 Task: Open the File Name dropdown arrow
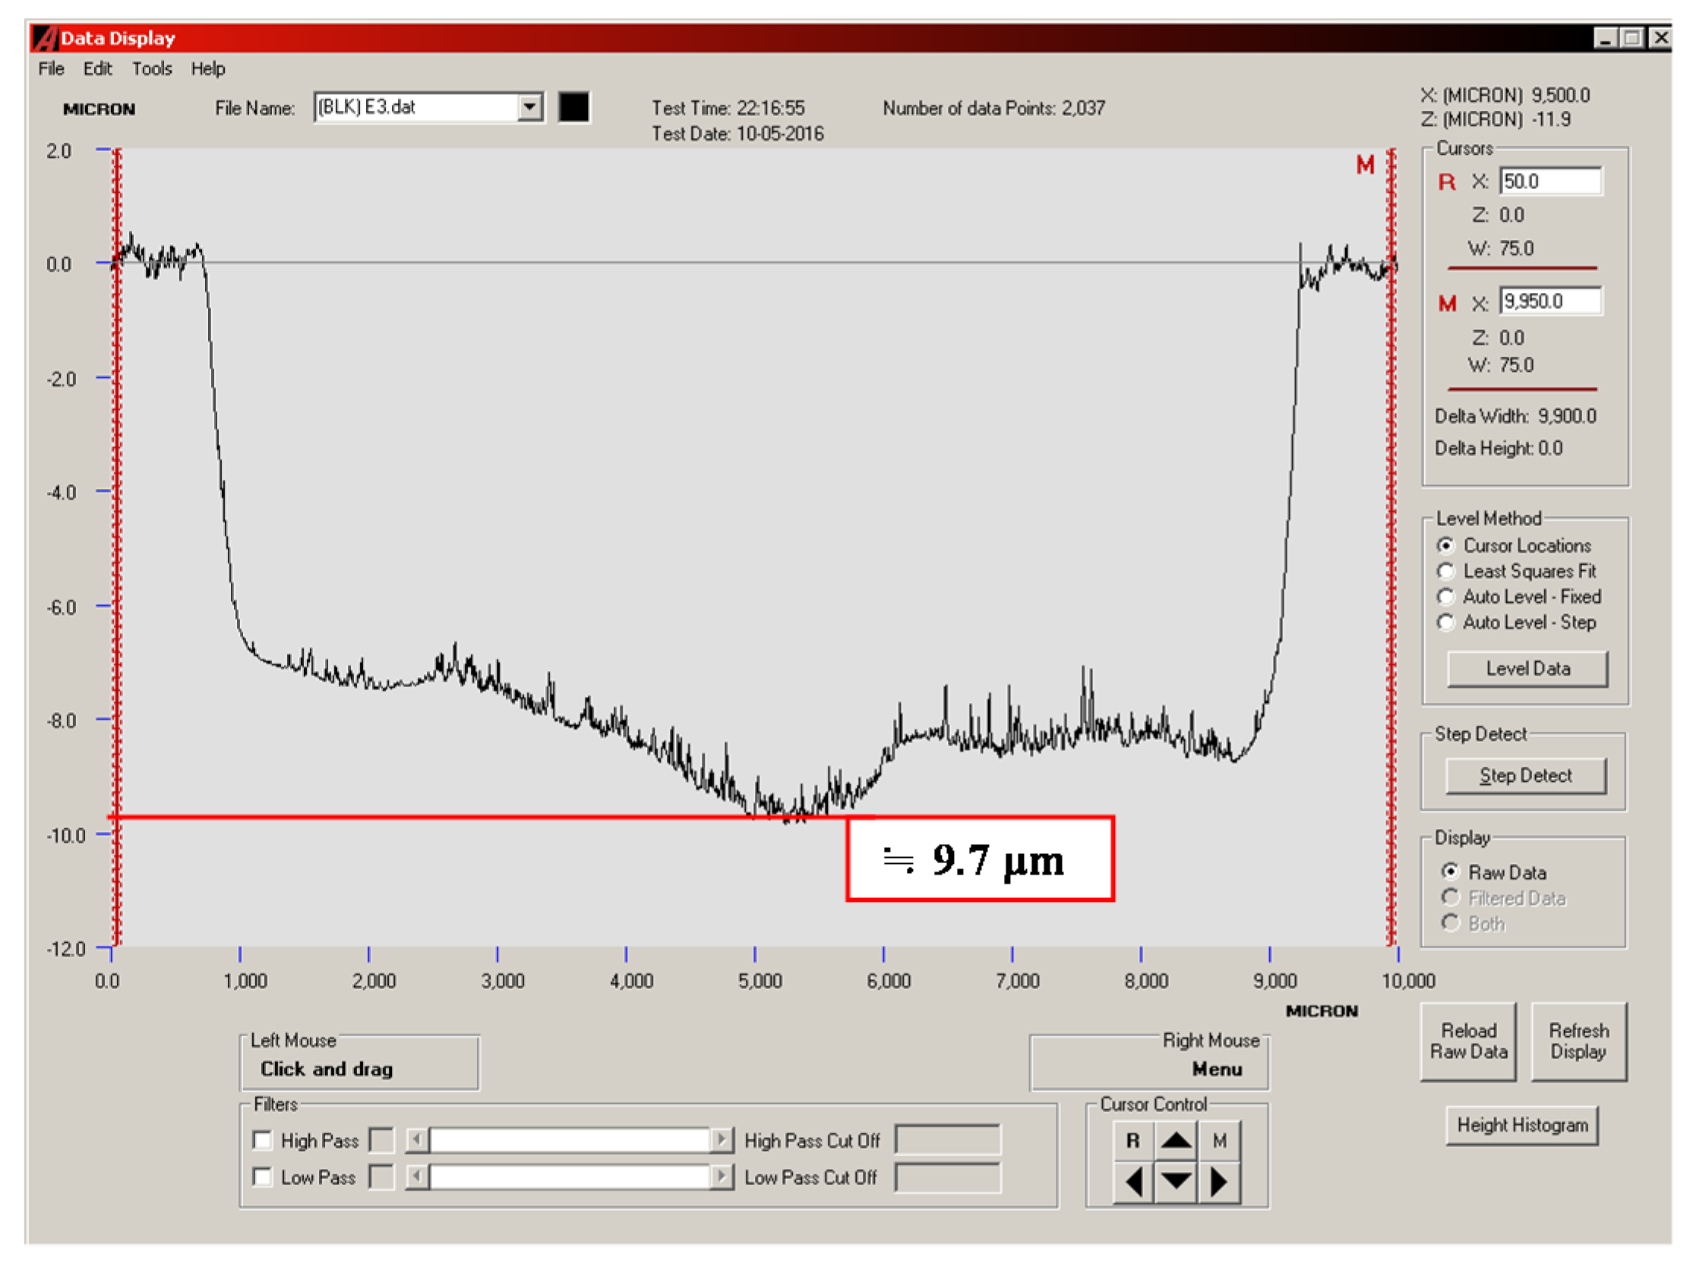pos(529,106)
